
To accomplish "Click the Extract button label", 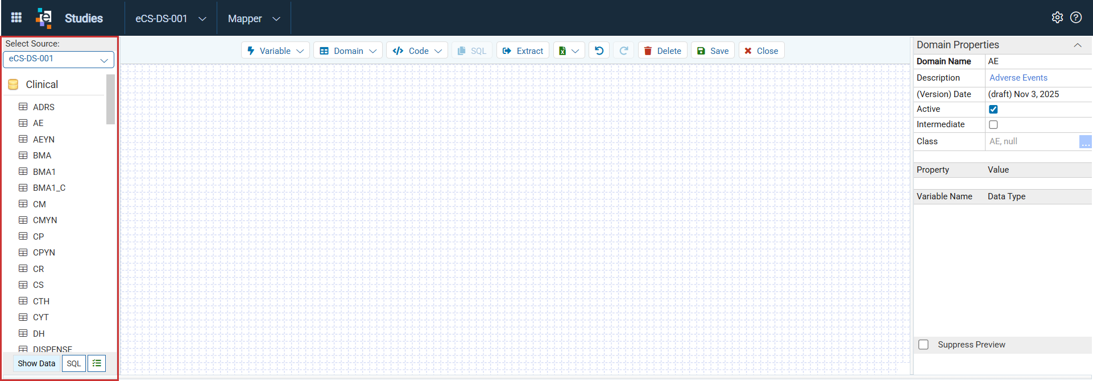I will 530,51.
